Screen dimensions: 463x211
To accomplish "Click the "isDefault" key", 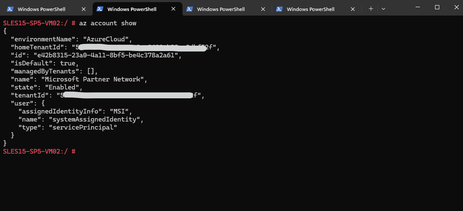I will coord(32,63).
